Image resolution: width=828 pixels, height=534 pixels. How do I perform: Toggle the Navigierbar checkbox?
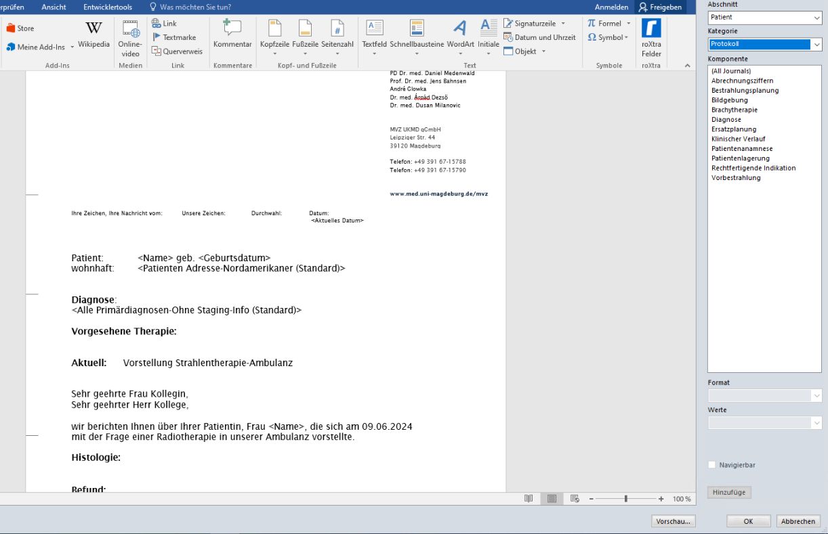coord(711,465)
